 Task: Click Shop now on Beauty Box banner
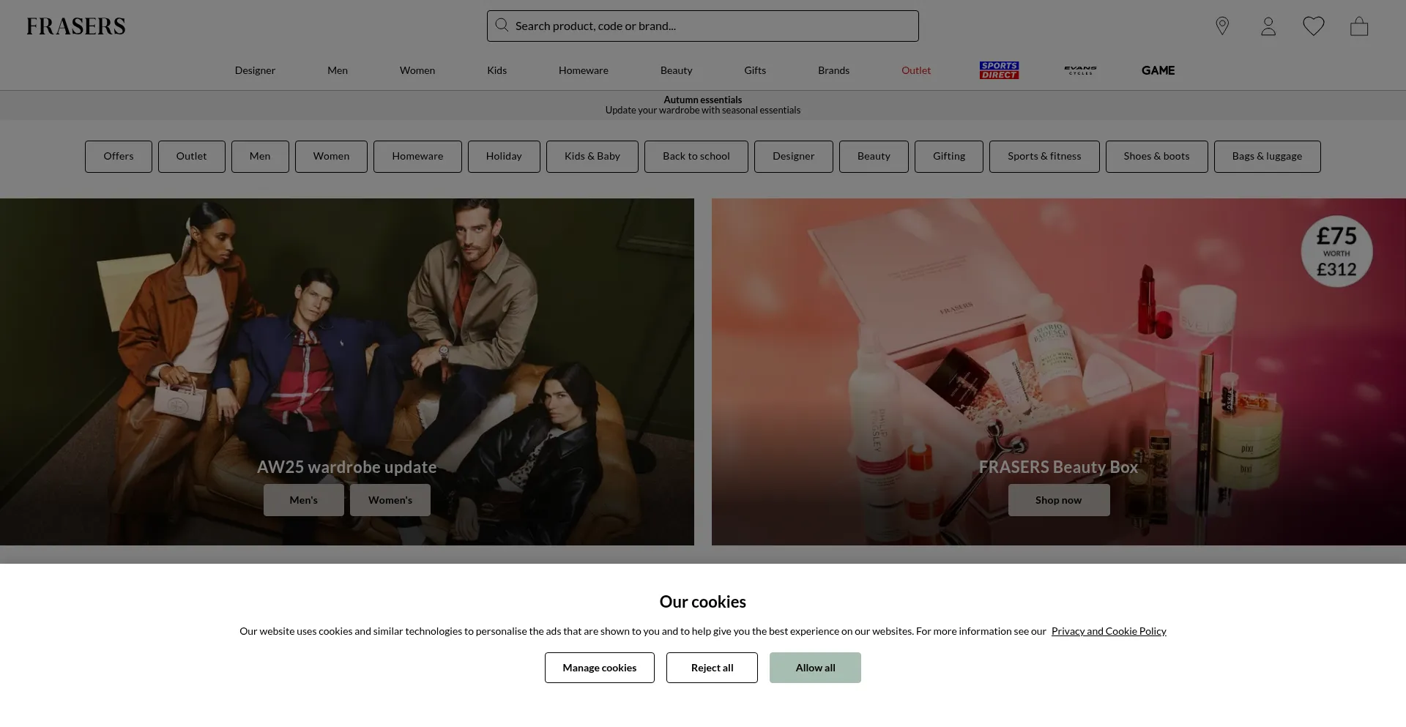[1059, 500]
